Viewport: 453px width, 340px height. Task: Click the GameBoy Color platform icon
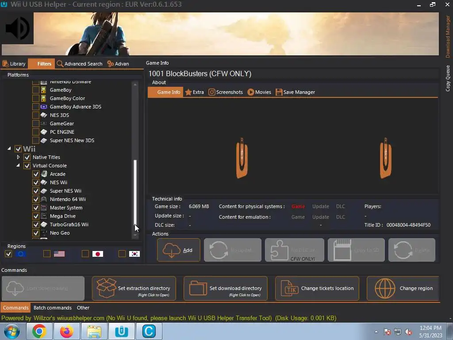[44, 98]
